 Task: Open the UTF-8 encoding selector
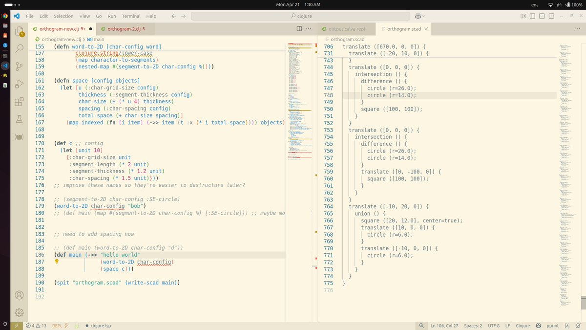493,326
